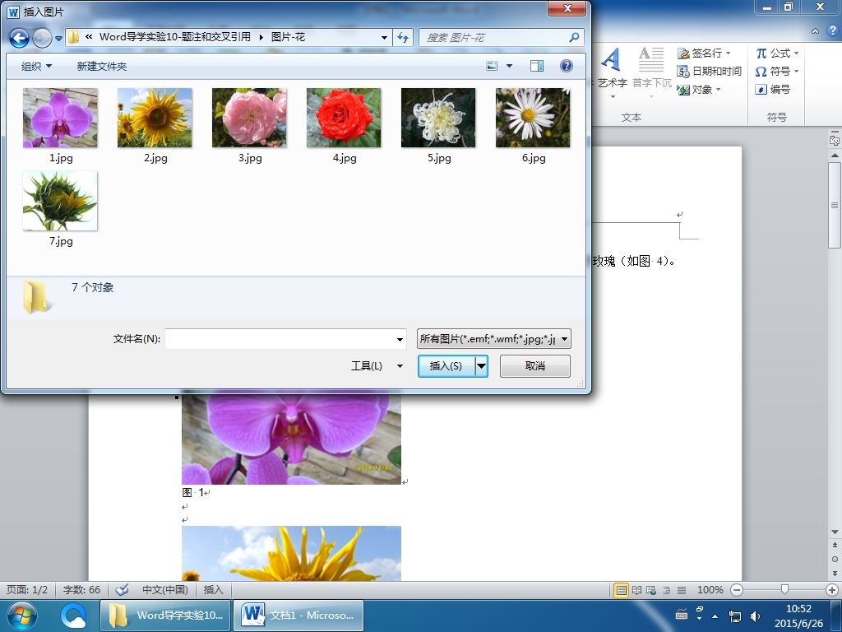This screenshot has height=632, width=842.
Task: Click the proofing check icon in status bar
Action: [x=123, y=589]
